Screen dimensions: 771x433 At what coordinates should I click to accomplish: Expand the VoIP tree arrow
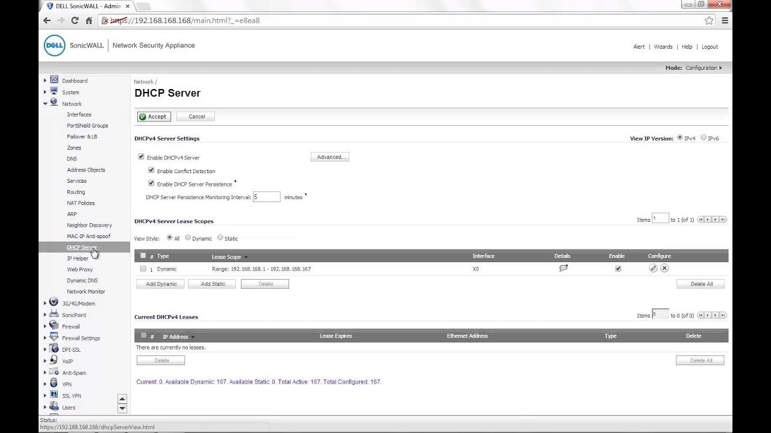coord(45,361)
